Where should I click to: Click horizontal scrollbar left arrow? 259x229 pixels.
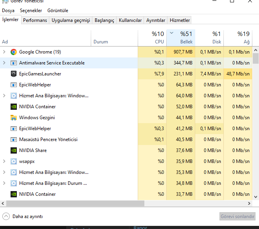3,204
